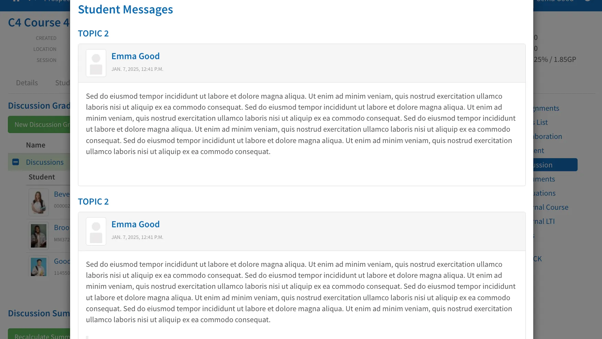The height and width of the screenshot is (339, 602).
Task: Open Emma Good's profile from second message
Action: click(x=135, y=224)
